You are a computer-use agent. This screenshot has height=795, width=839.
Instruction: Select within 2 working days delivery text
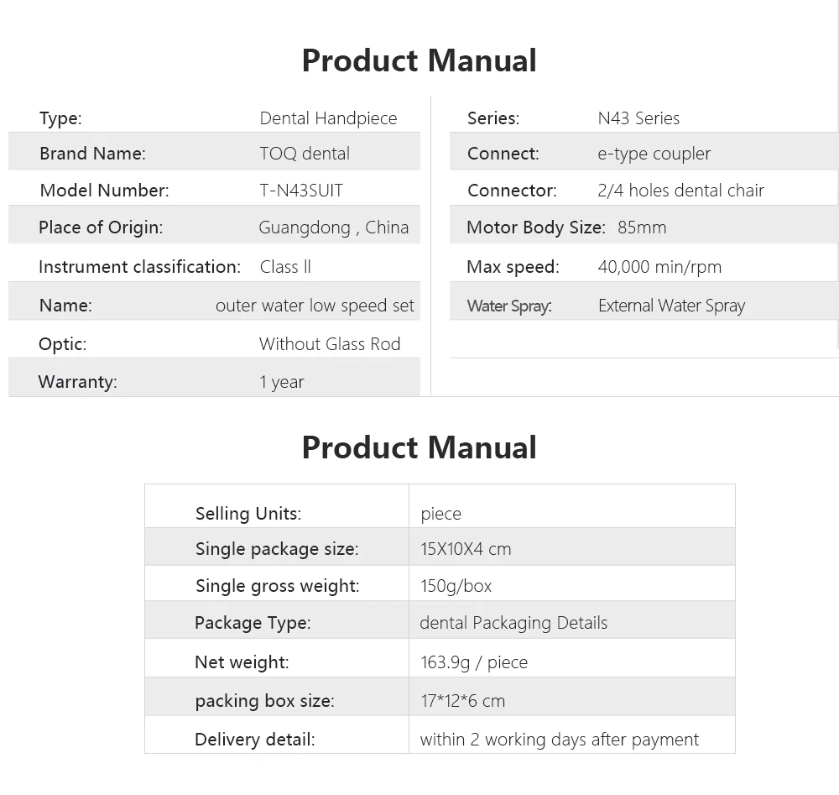pyautogui.click(x=559, y=740)
